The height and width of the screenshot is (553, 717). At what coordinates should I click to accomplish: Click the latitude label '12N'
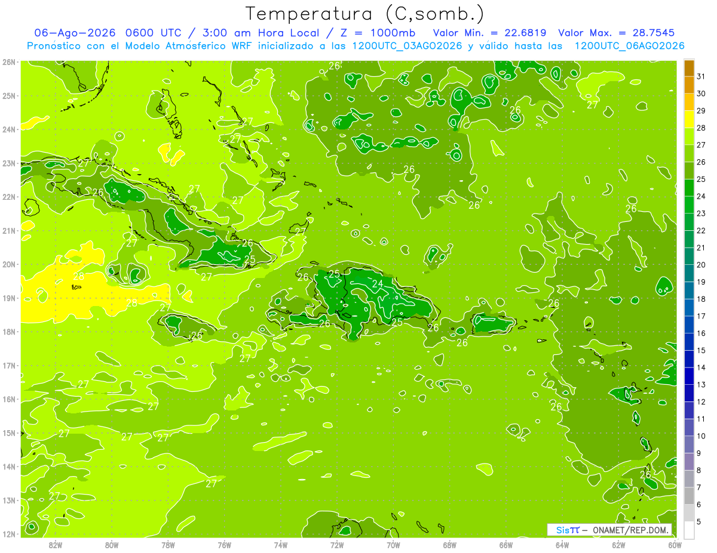click(9, 533)
